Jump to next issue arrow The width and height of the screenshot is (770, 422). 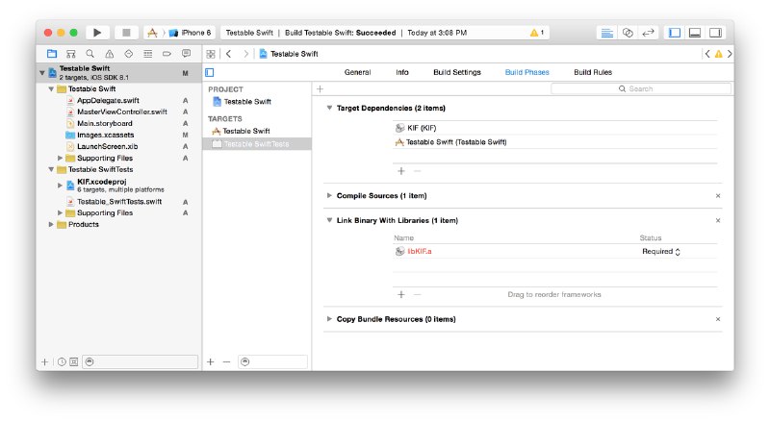tap(730, 54)
